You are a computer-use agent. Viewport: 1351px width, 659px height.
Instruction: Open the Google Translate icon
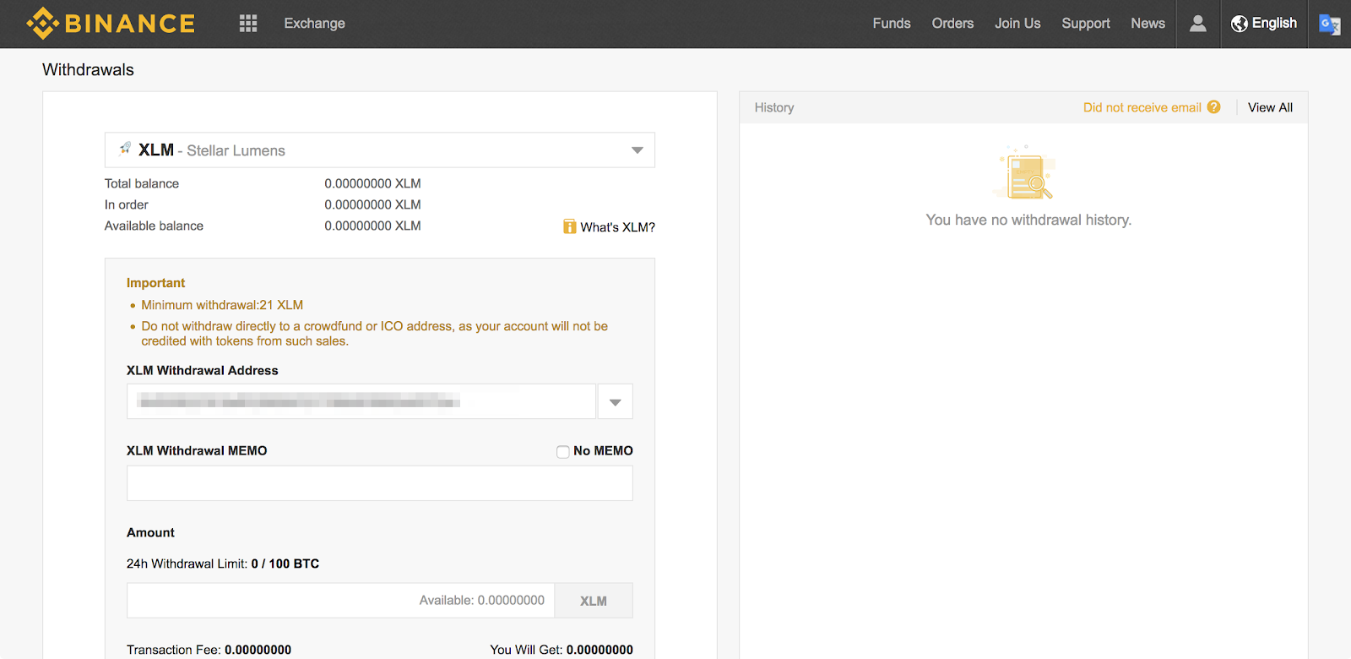pos(1329,25)
